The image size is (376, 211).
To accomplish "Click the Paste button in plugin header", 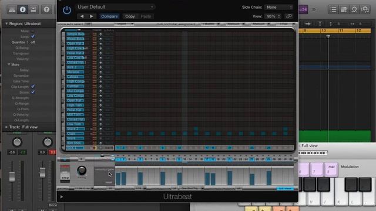I will click(146, 16).
